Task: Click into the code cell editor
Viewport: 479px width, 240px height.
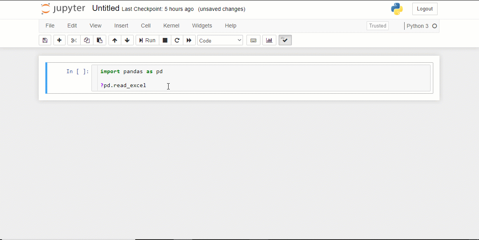Action: [261, 78]
